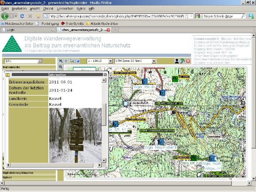Click the search magnifier in search box
The width and height of the screenshot is (256, 192).
[x=243, y=16]
